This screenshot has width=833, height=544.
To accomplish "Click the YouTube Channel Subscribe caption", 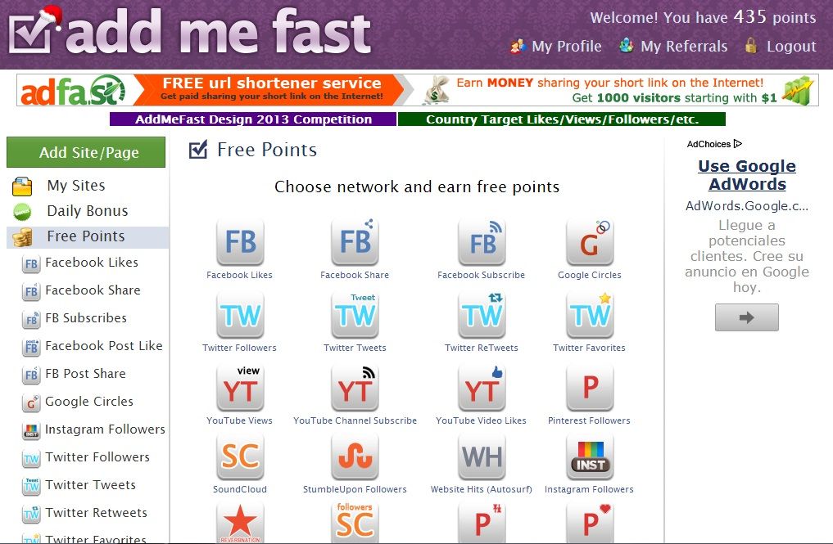I will click(355, 420).
